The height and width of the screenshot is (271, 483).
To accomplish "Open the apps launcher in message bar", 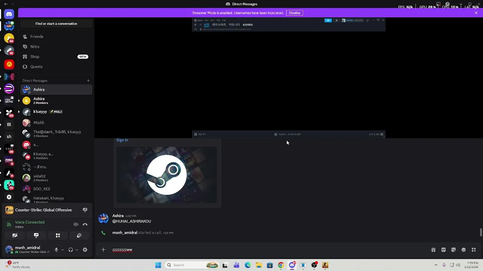I will tap(474, 250).
